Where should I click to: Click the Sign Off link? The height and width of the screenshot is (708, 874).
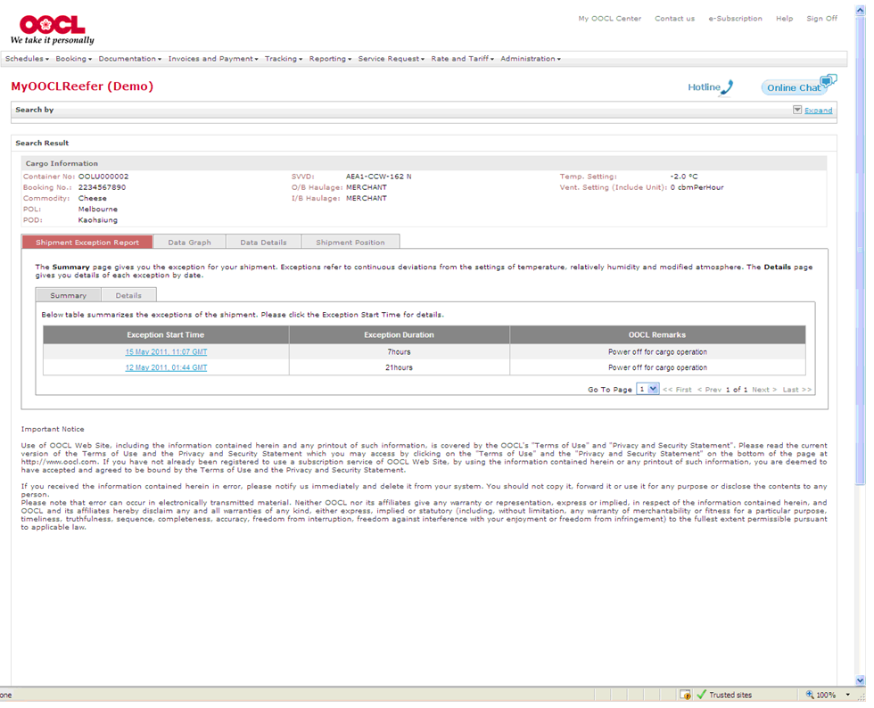click(821, 19)
